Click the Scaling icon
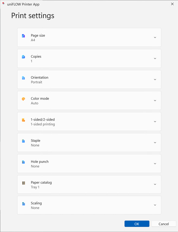Screen dimensions: 178x232 23,204
